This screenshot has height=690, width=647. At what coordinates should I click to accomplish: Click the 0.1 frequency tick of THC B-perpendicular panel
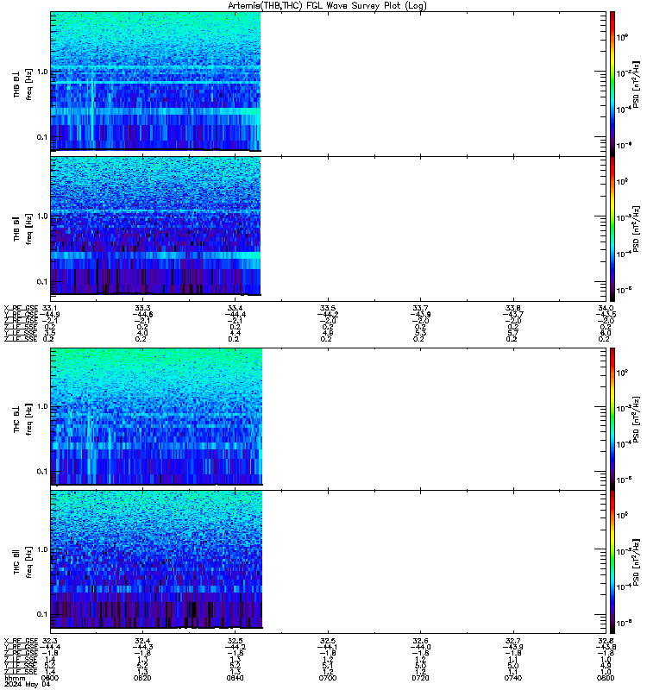tap(42, 471)
